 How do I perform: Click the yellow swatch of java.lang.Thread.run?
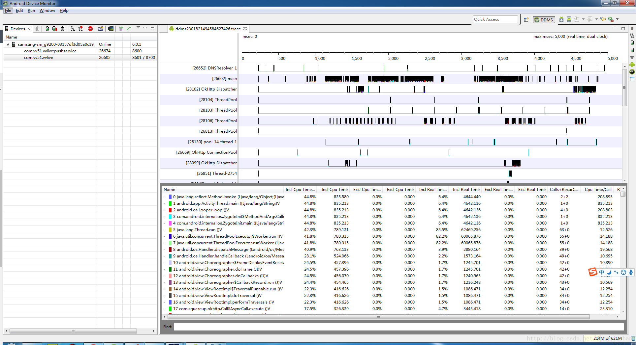[170, 230]
